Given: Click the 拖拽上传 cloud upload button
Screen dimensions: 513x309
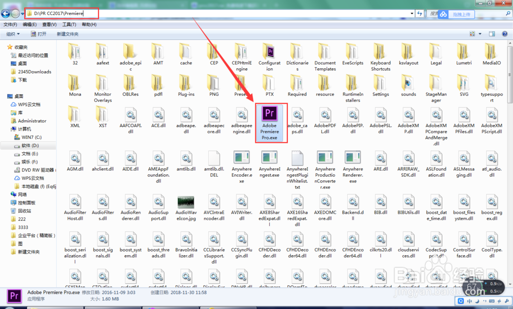Looking at the screenshot, I should click(x=457, y=14).
